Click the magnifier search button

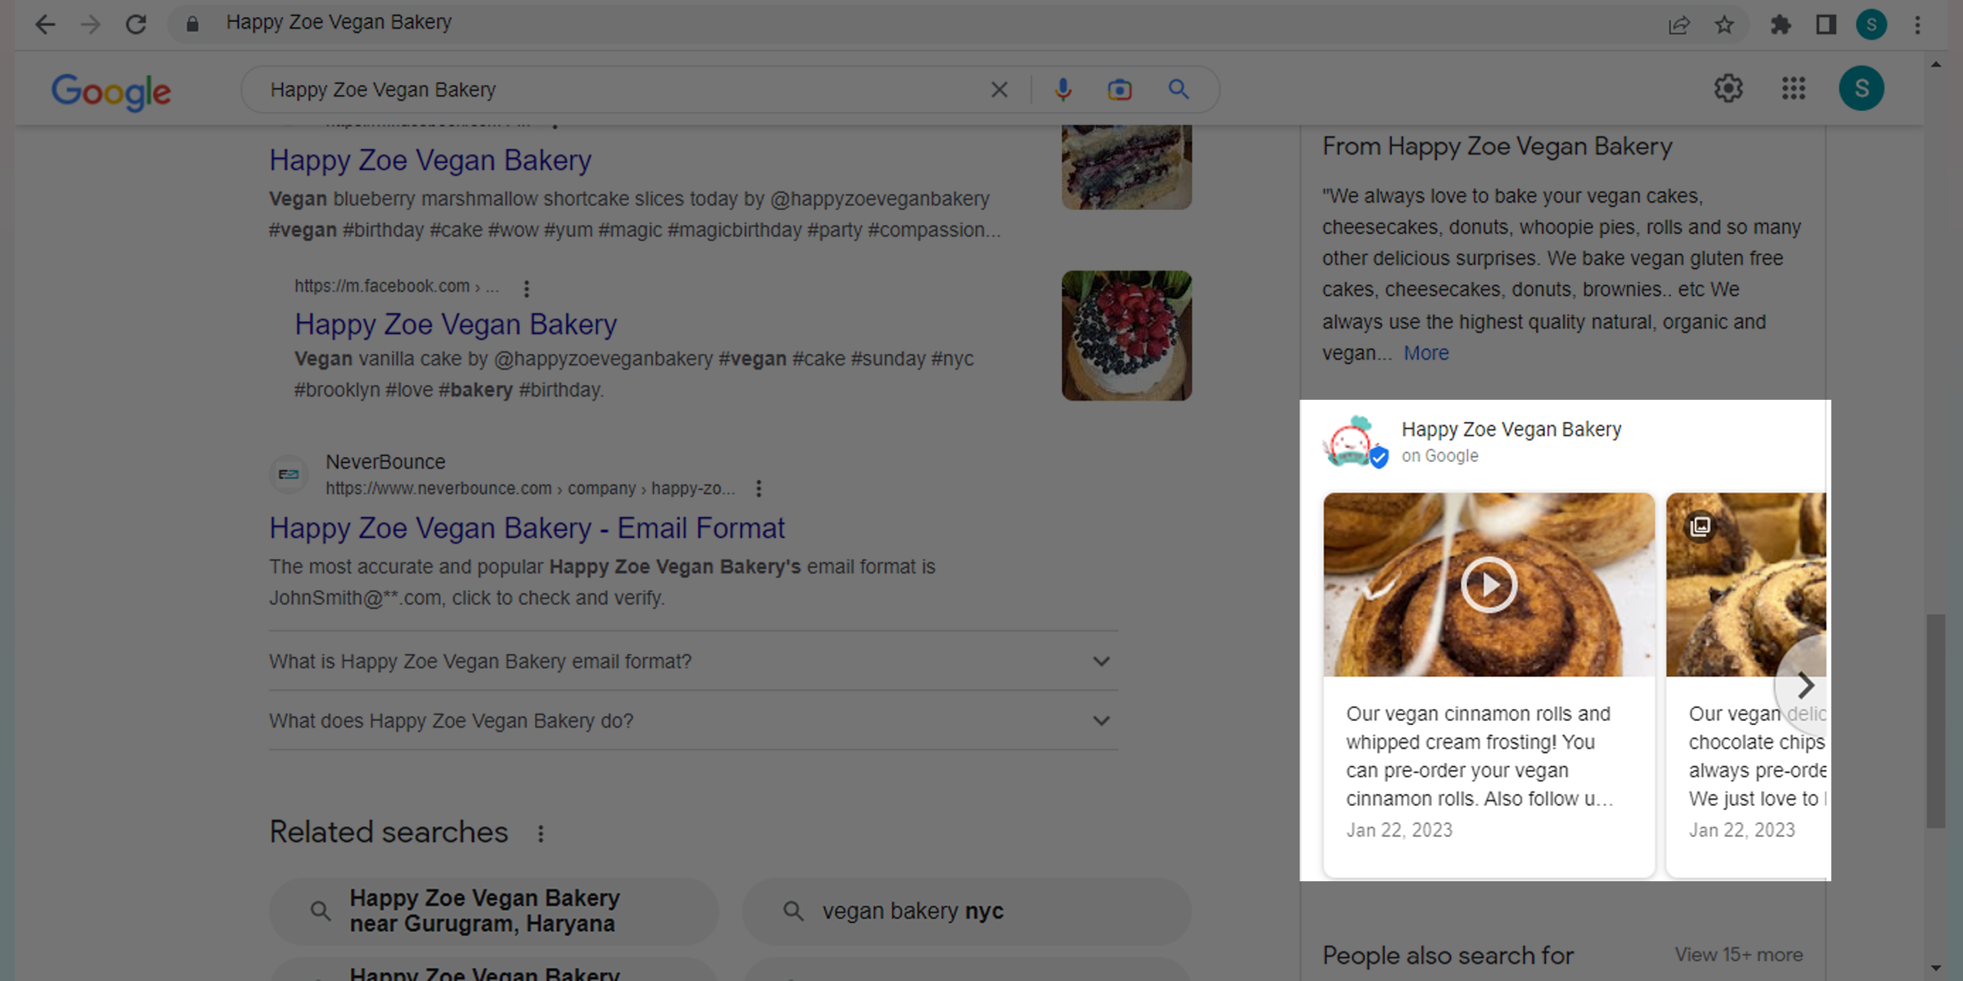[1178, 89]
